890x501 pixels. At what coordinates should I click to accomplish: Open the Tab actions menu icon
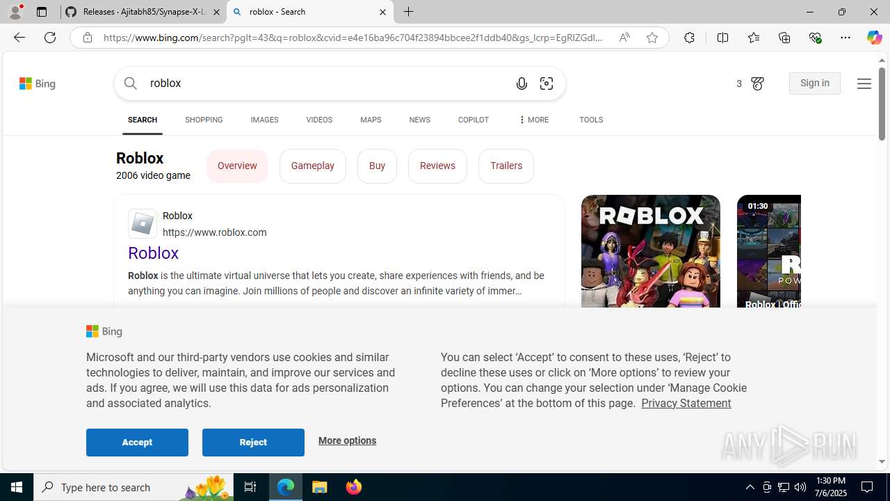point(42,12)
